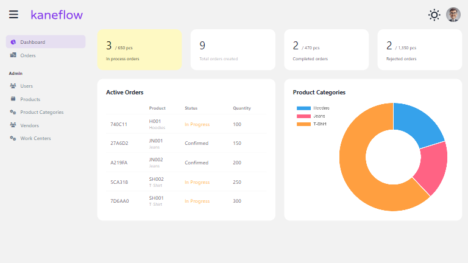
Task: Open the user profile avatar
Action: pyautogui.click(x=453, y=15)
